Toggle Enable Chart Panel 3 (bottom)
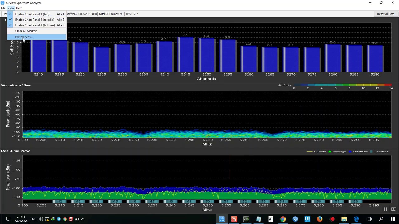This screenshot has height=224, width=399. coord(37,25)
